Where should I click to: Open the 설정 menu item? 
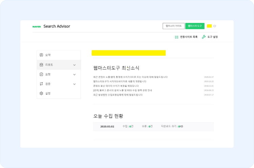(x=48, y=93)
